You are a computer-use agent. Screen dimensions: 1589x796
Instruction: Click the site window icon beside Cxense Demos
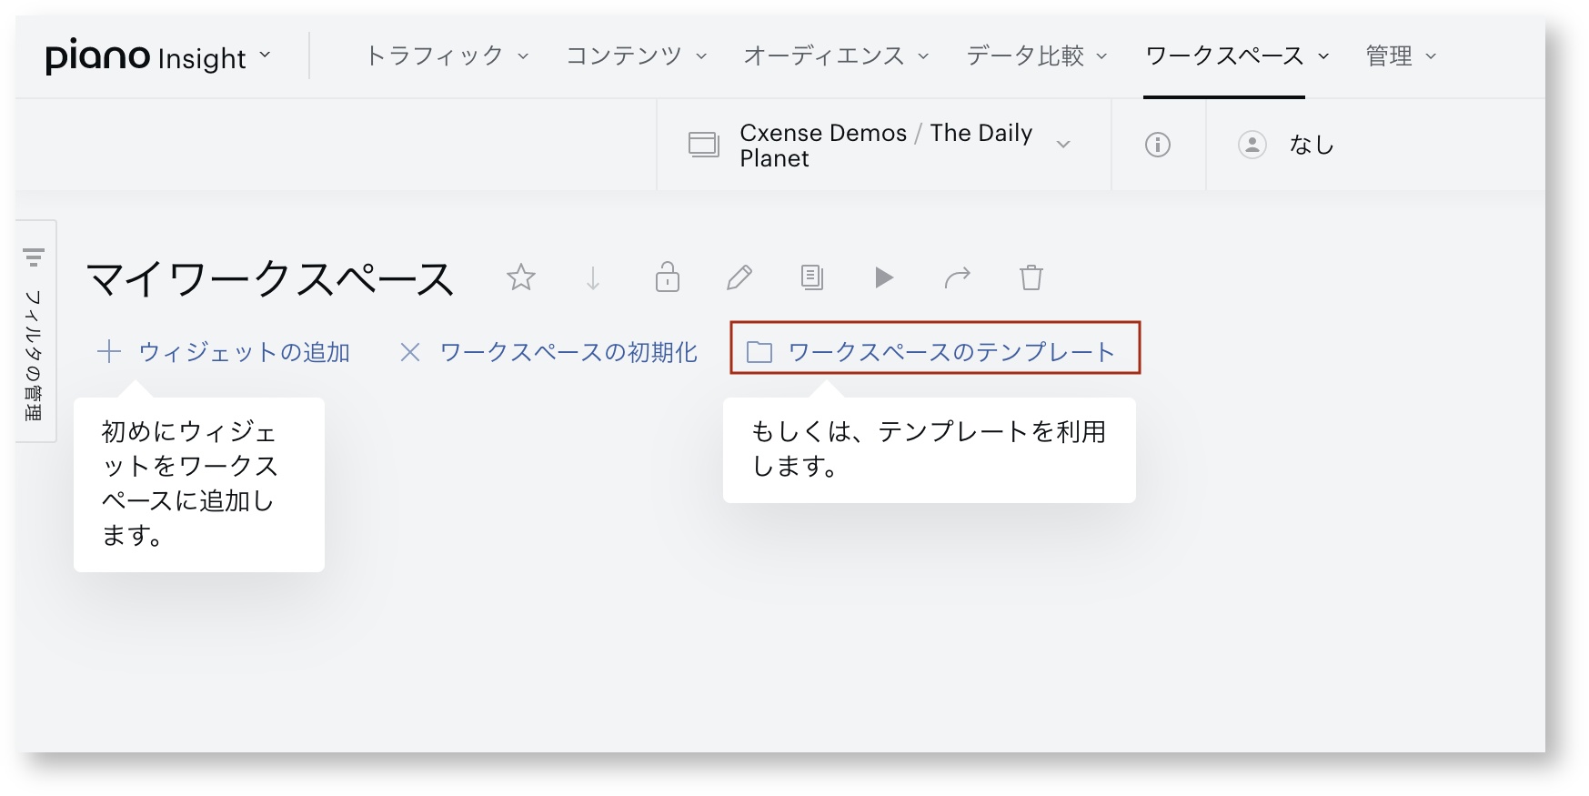704,145
